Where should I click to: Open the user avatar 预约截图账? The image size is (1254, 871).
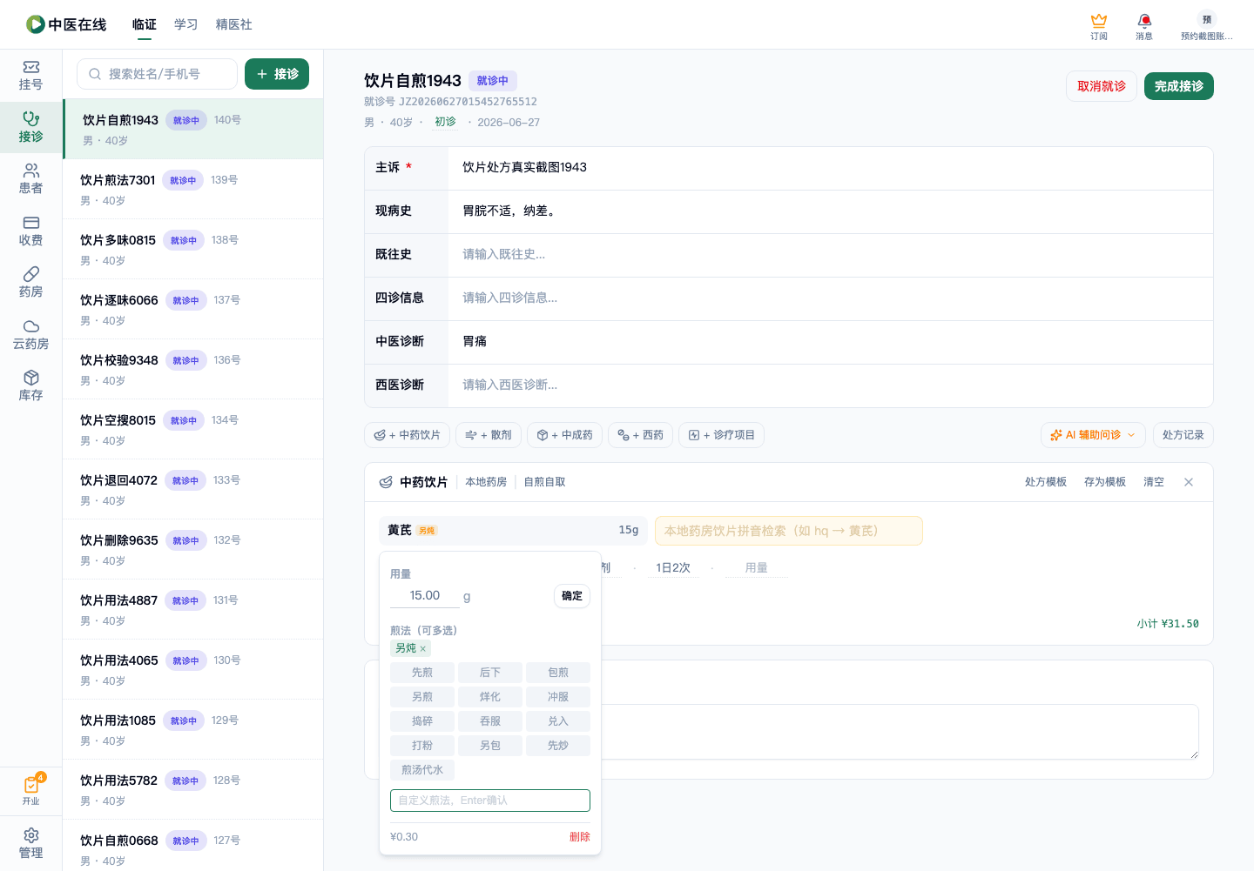1206,25
